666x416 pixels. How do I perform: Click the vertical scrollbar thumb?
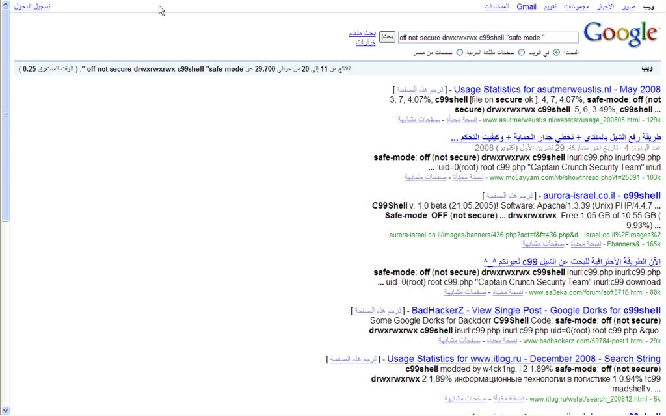click(x=5, y=115)
